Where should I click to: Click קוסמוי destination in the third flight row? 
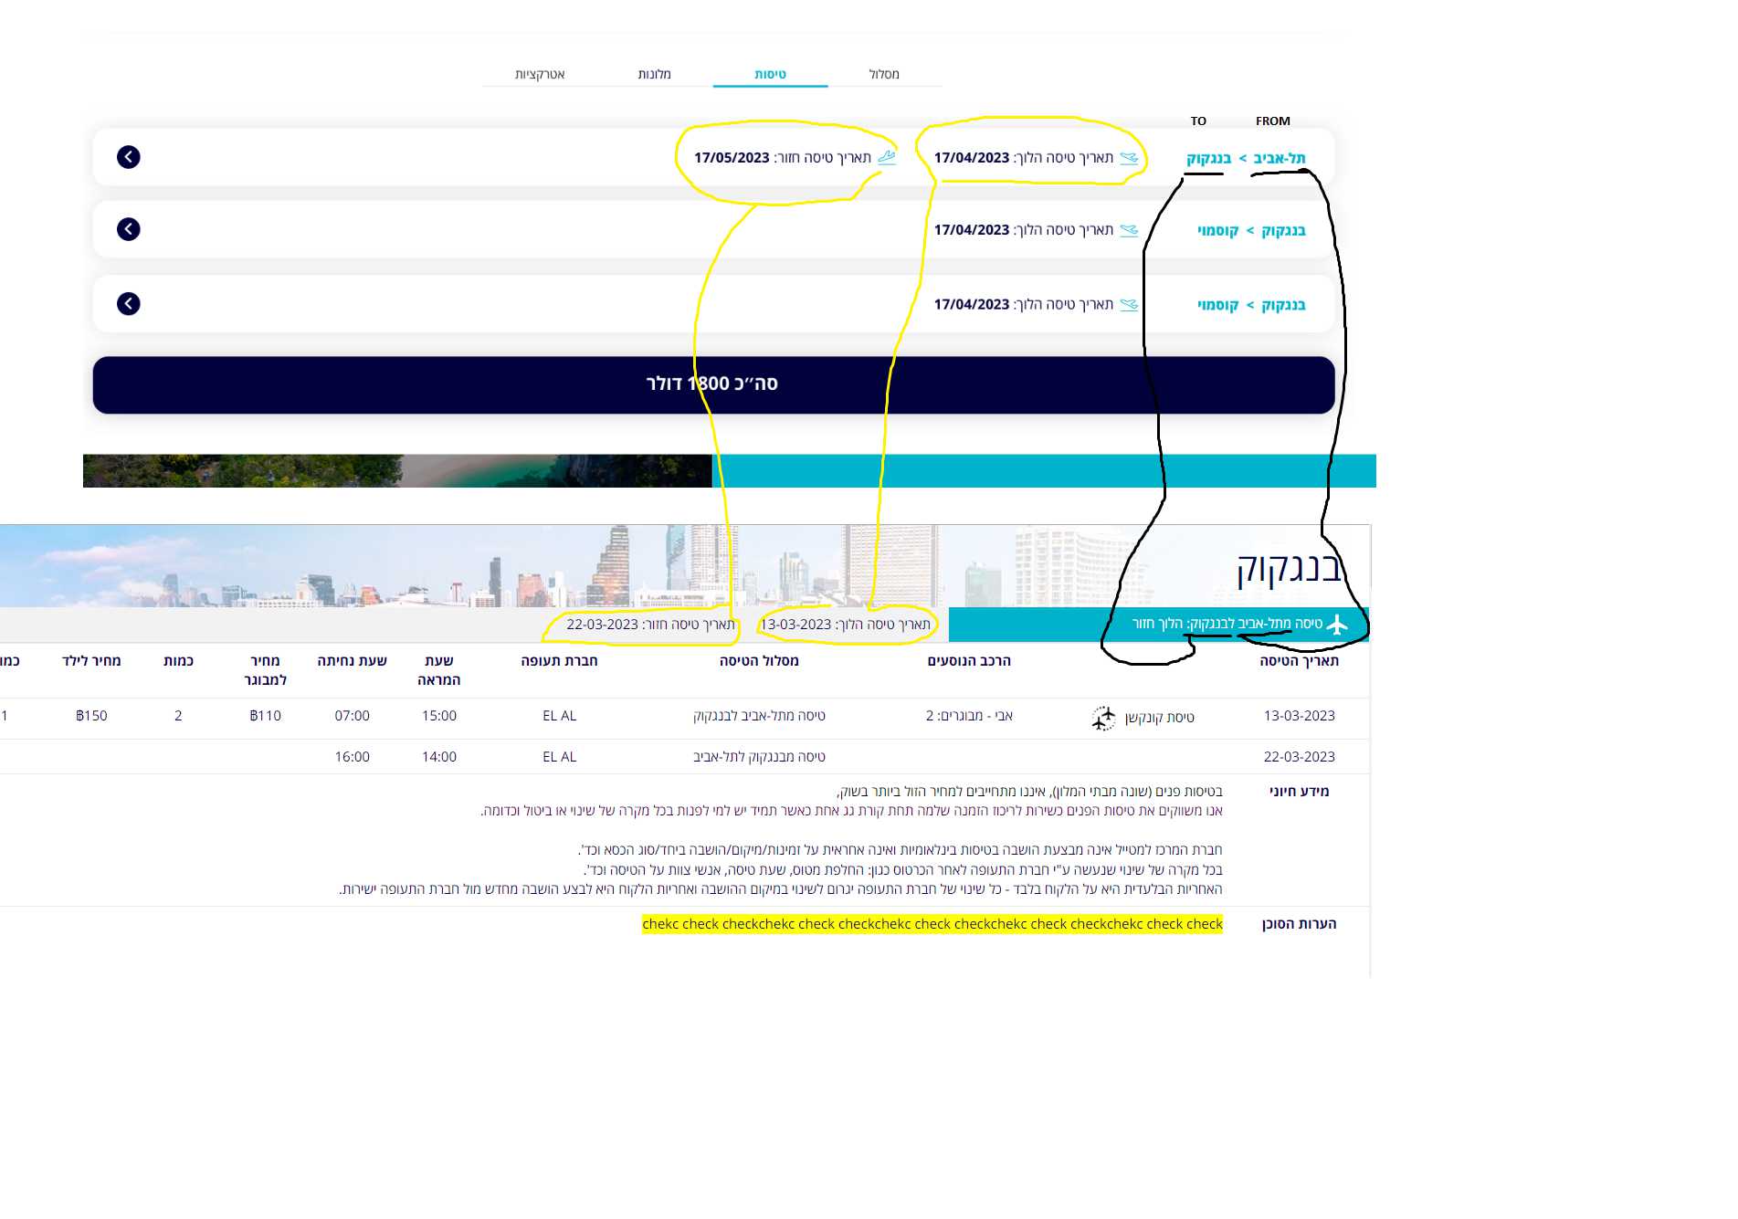click(x=1217, y=305)
